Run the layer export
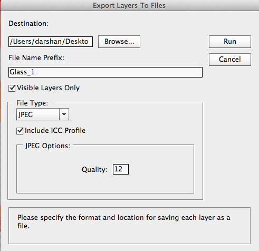259x251 pixels. pyautogui.click(x=230, y=42)
